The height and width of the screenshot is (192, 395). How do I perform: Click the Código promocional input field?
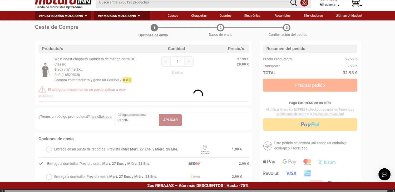(x=137, y=120)
